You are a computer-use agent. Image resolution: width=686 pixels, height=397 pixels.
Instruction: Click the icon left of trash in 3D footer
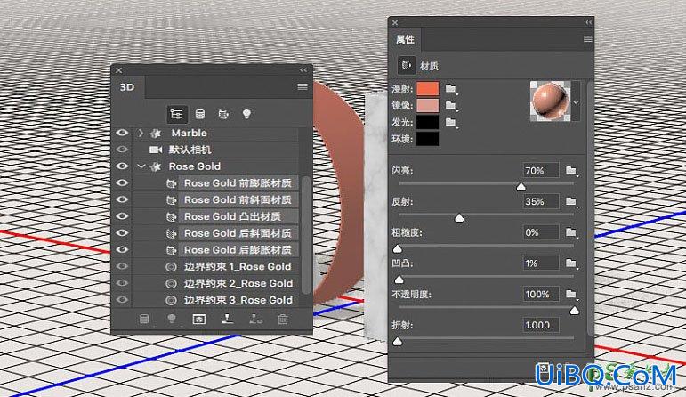click(255, 319)
